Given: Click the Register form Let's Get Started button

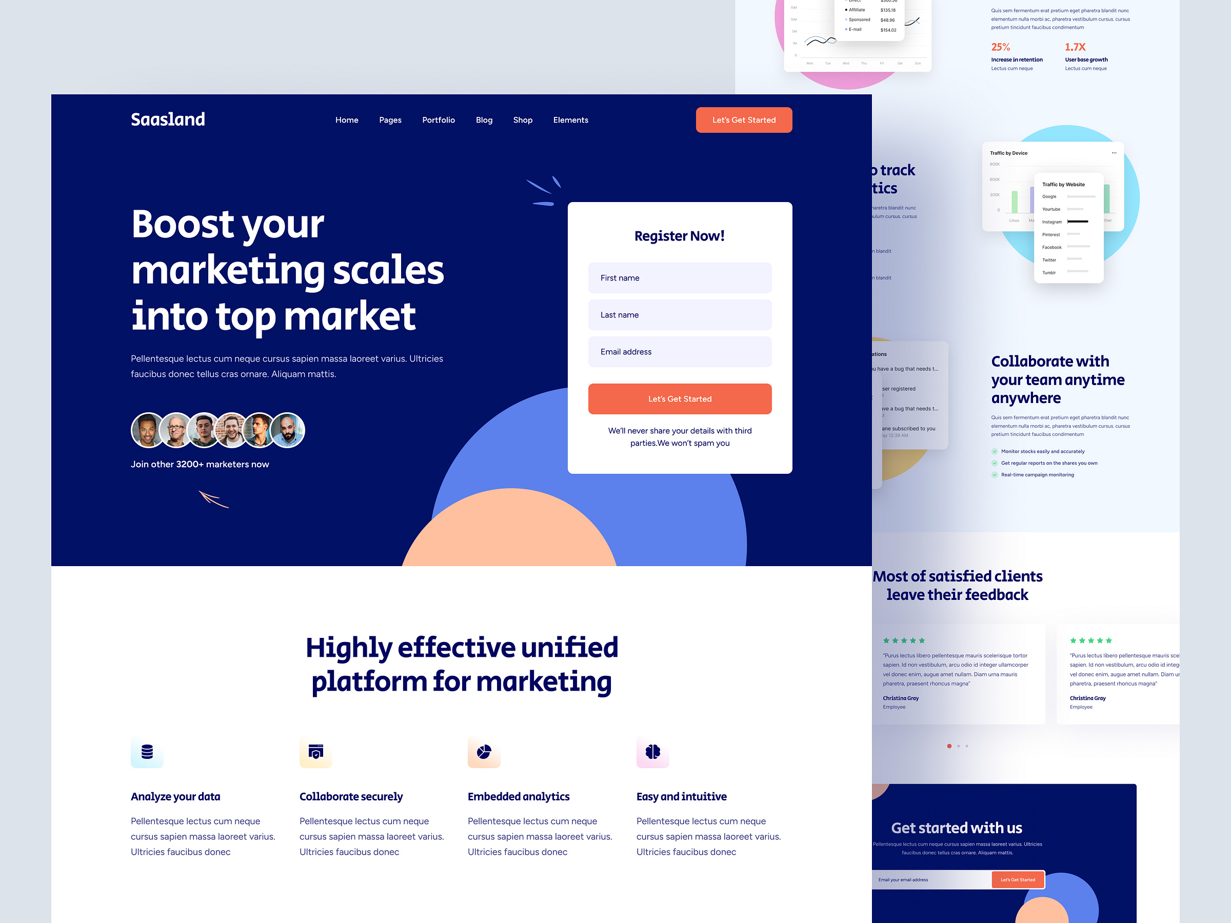Looking at the screenshot, I should (680, 398).
